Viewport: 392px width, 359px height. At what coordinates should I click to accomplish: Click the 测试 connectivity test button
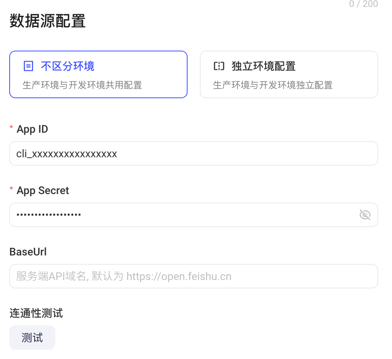32,338
